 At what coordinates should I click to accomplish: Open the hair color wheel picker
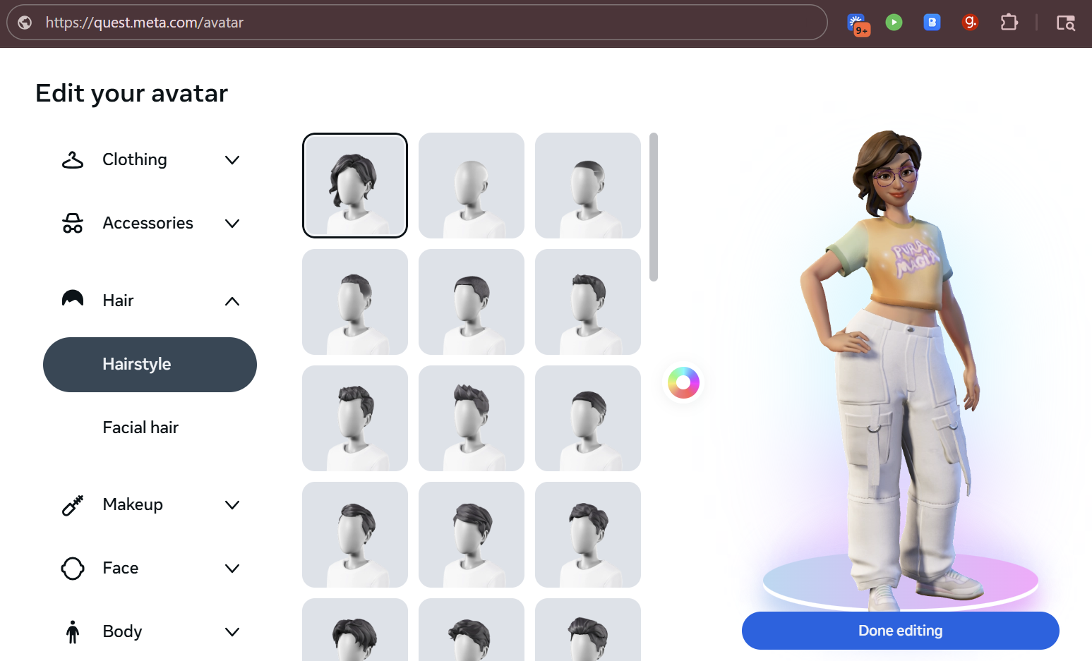tap(683, 383)
